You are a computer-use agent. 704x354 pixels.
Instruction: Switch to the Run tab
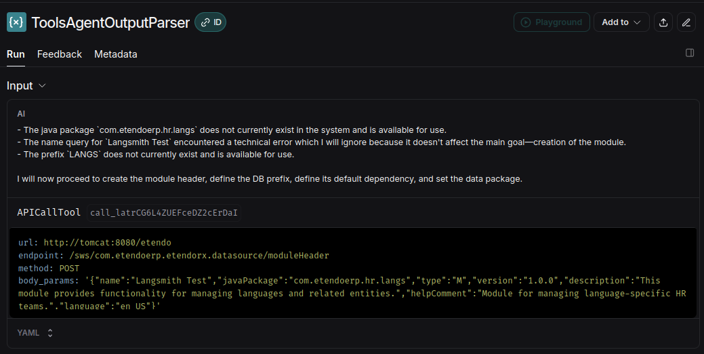tap(16, 54)
